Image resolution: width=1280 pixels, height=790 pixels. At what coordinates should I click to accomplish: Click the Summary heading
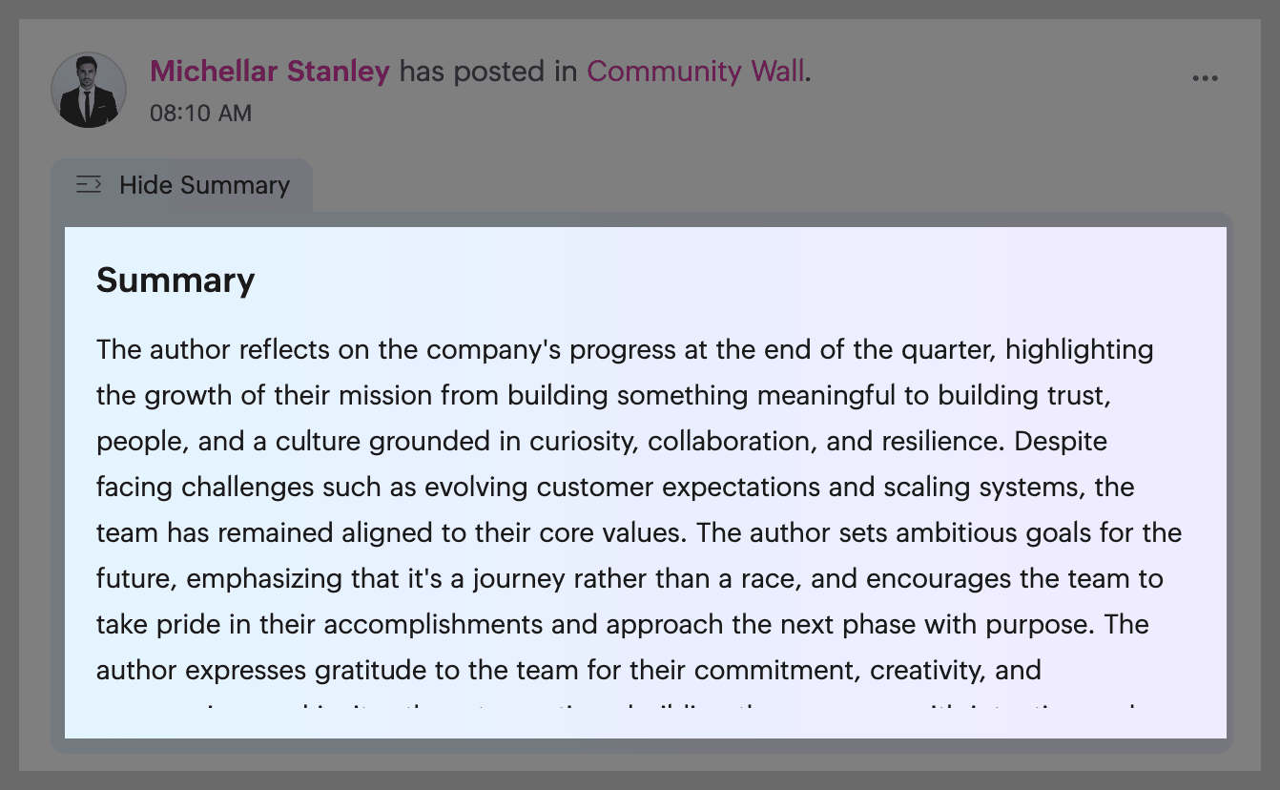(175, 281)
